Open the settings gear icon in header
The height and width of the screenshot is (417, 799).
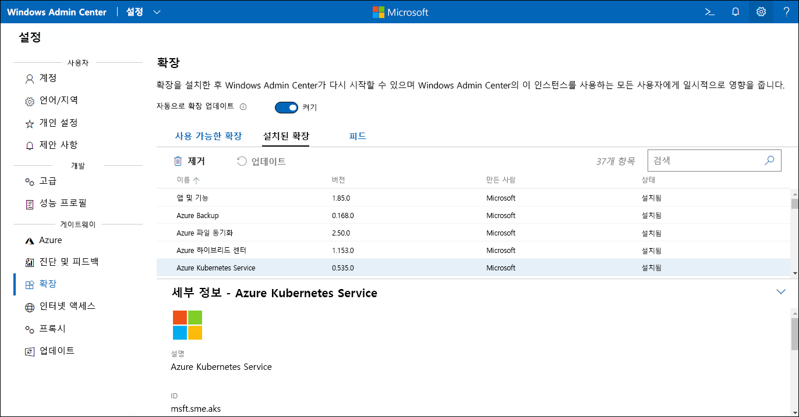click(761, 12)
